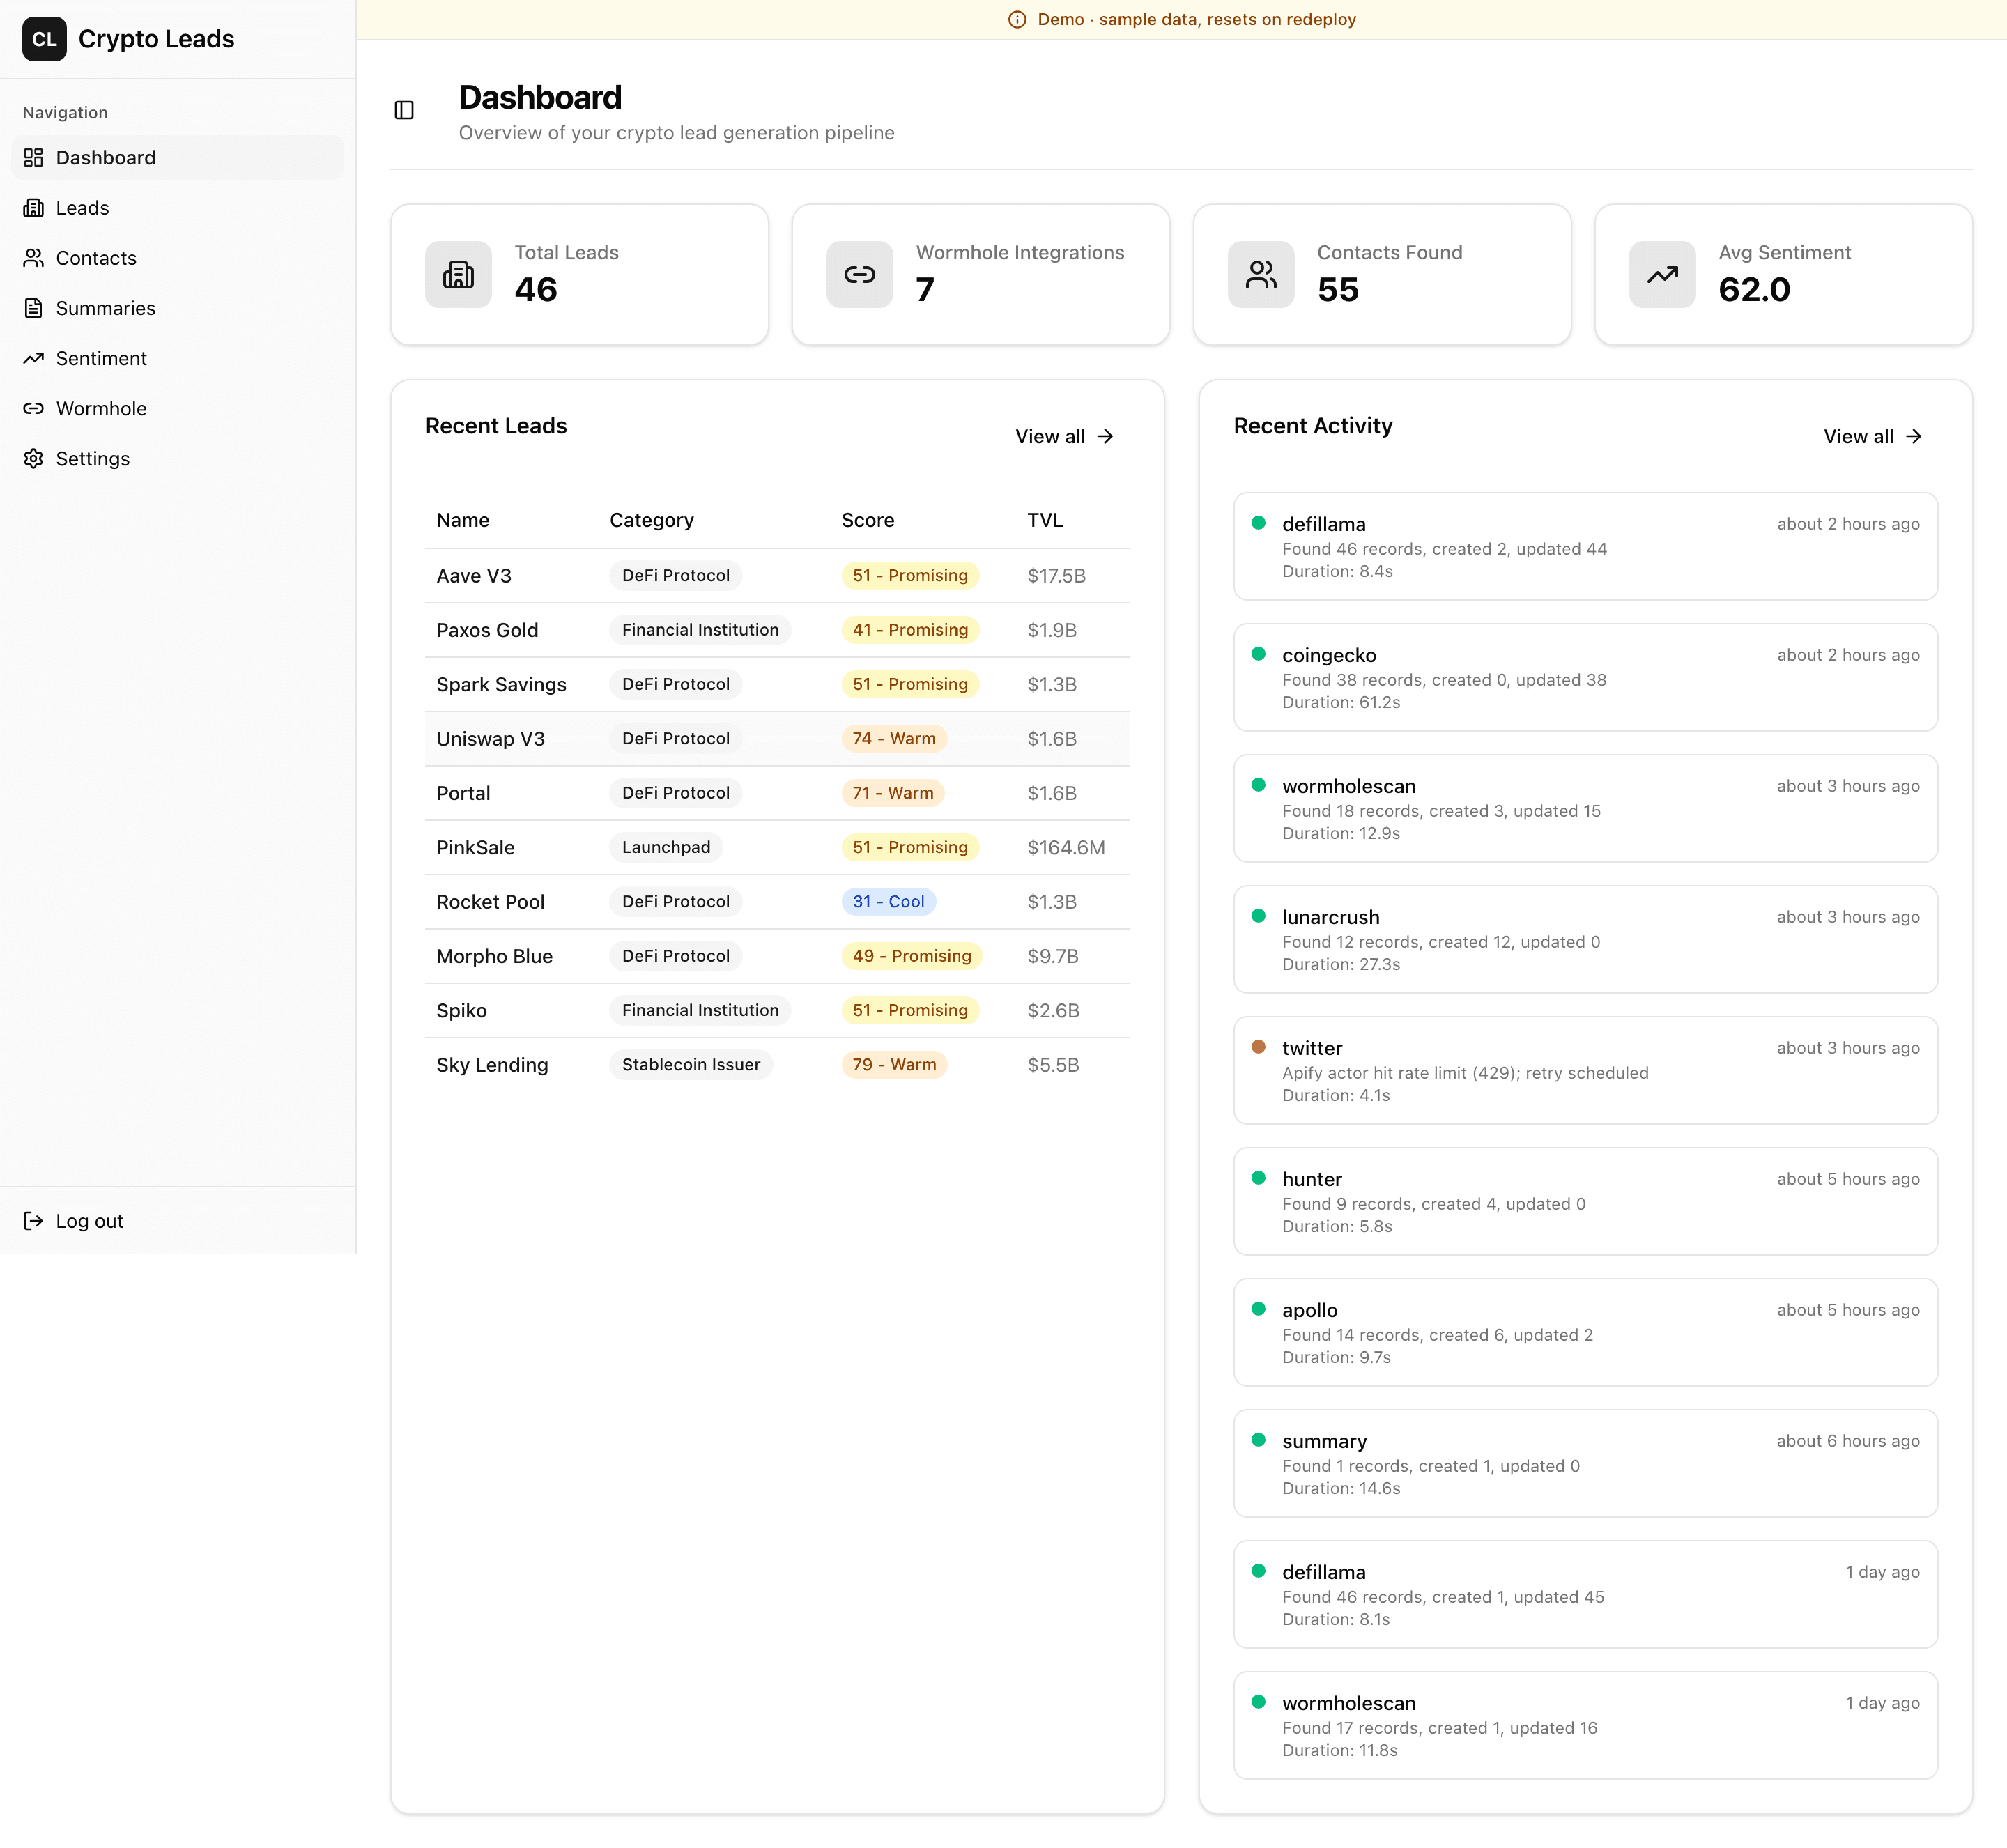Click the Stablecoin Issuer category badge

pos(691,1064)
